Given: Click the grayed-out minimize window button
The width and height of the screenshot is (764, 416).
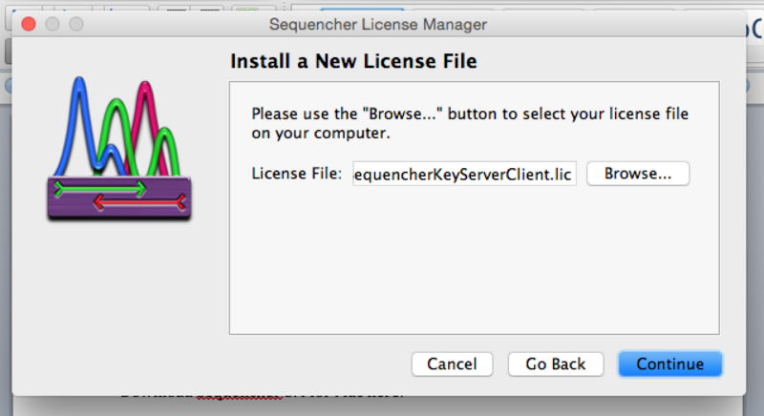Looking at the screenshot, I should coord(52,24).
